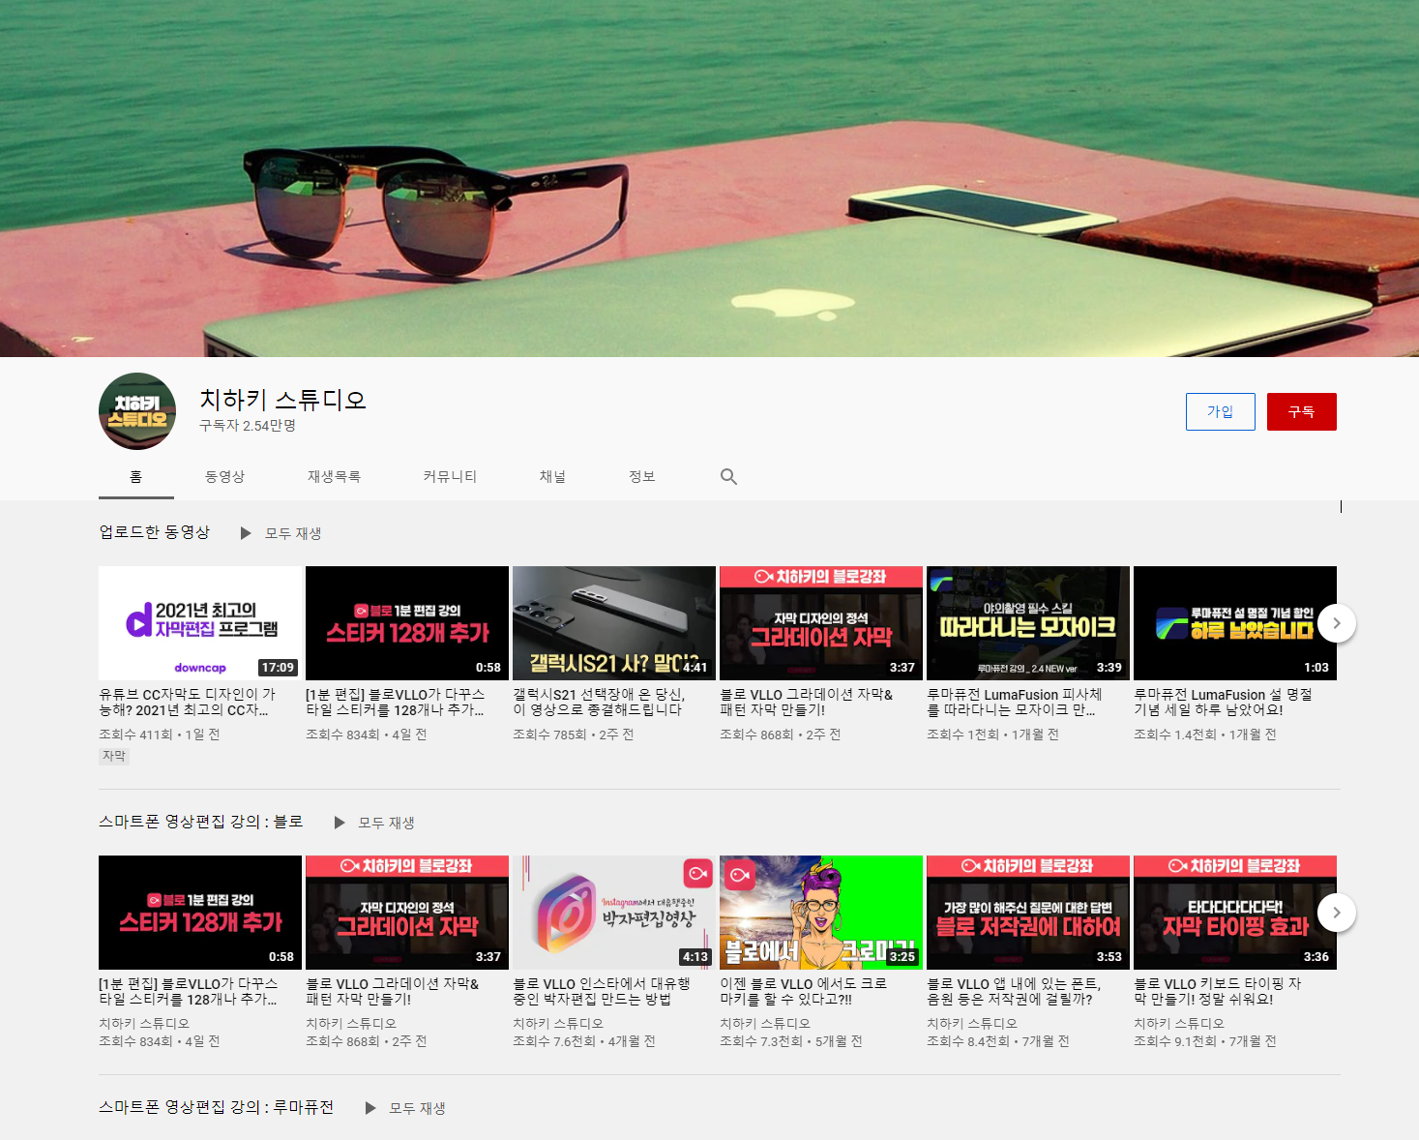Open the 치하키 스튜디오 channel avatar
This screenshot has height=1140, width=1419.
[137, 411]
